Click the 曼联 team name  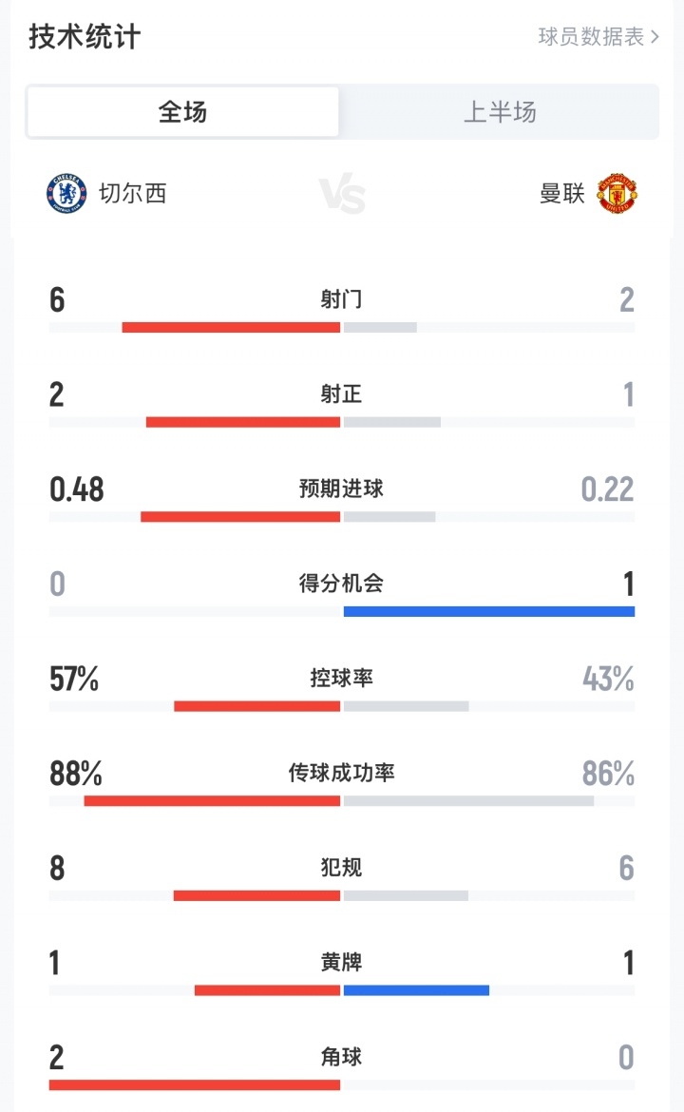tap(562, 193)
